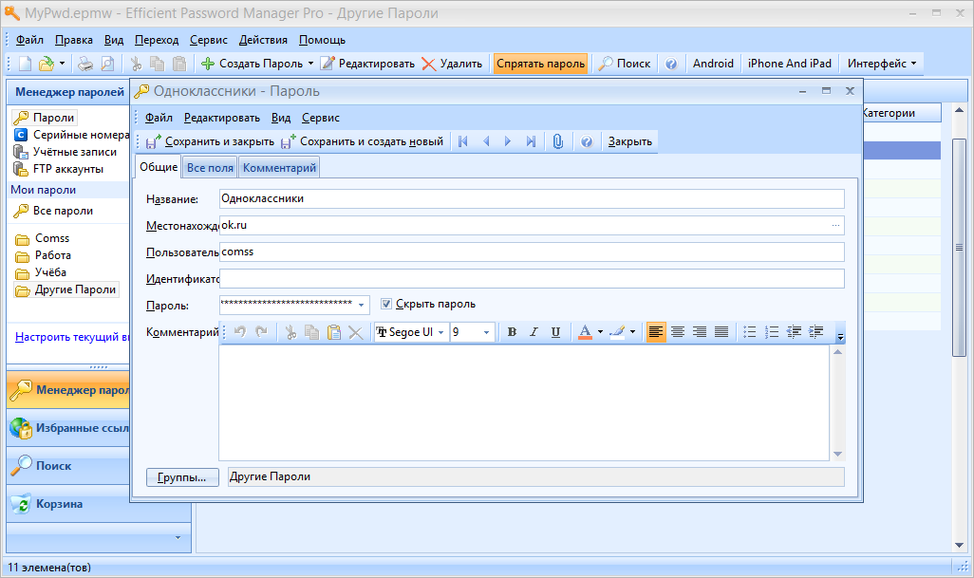Apply font color in the comment editor
Viewport: 974px width, 578px height.
click(x=585, y=332)
